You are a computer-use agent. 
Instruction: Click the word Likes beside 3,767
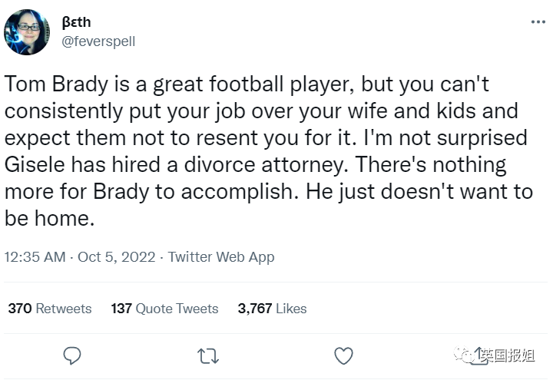(x=291, y=309)
